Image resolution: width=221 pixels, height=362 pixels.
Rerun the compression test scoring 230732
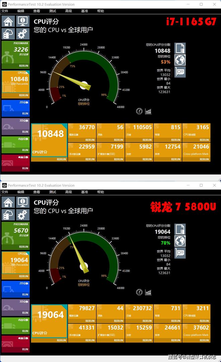[147, 321]
